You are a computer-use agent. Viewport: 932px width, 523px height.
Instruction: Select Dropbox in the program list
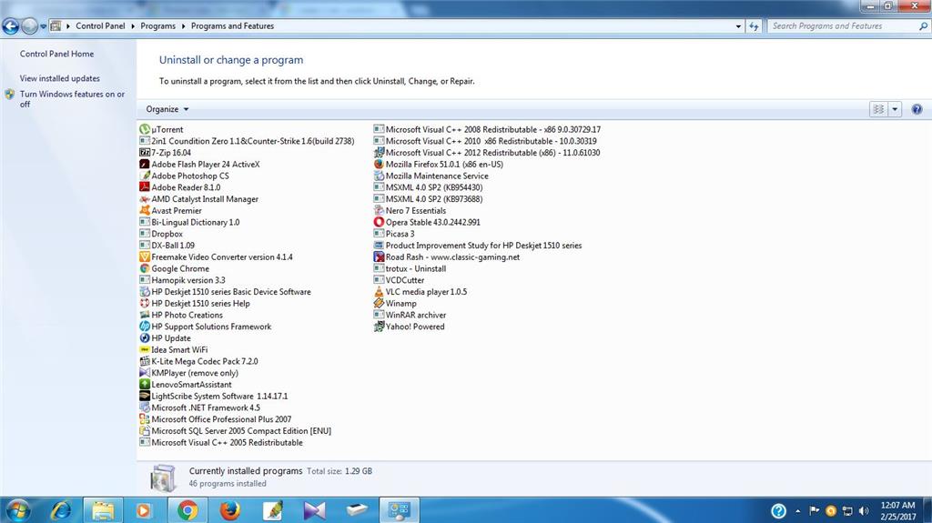(161, 234)
